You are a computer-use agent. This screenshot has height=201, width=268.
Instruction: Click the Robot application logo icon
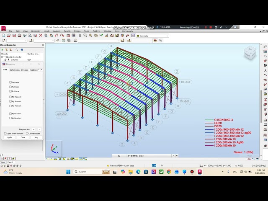click(x=3, y=28)
